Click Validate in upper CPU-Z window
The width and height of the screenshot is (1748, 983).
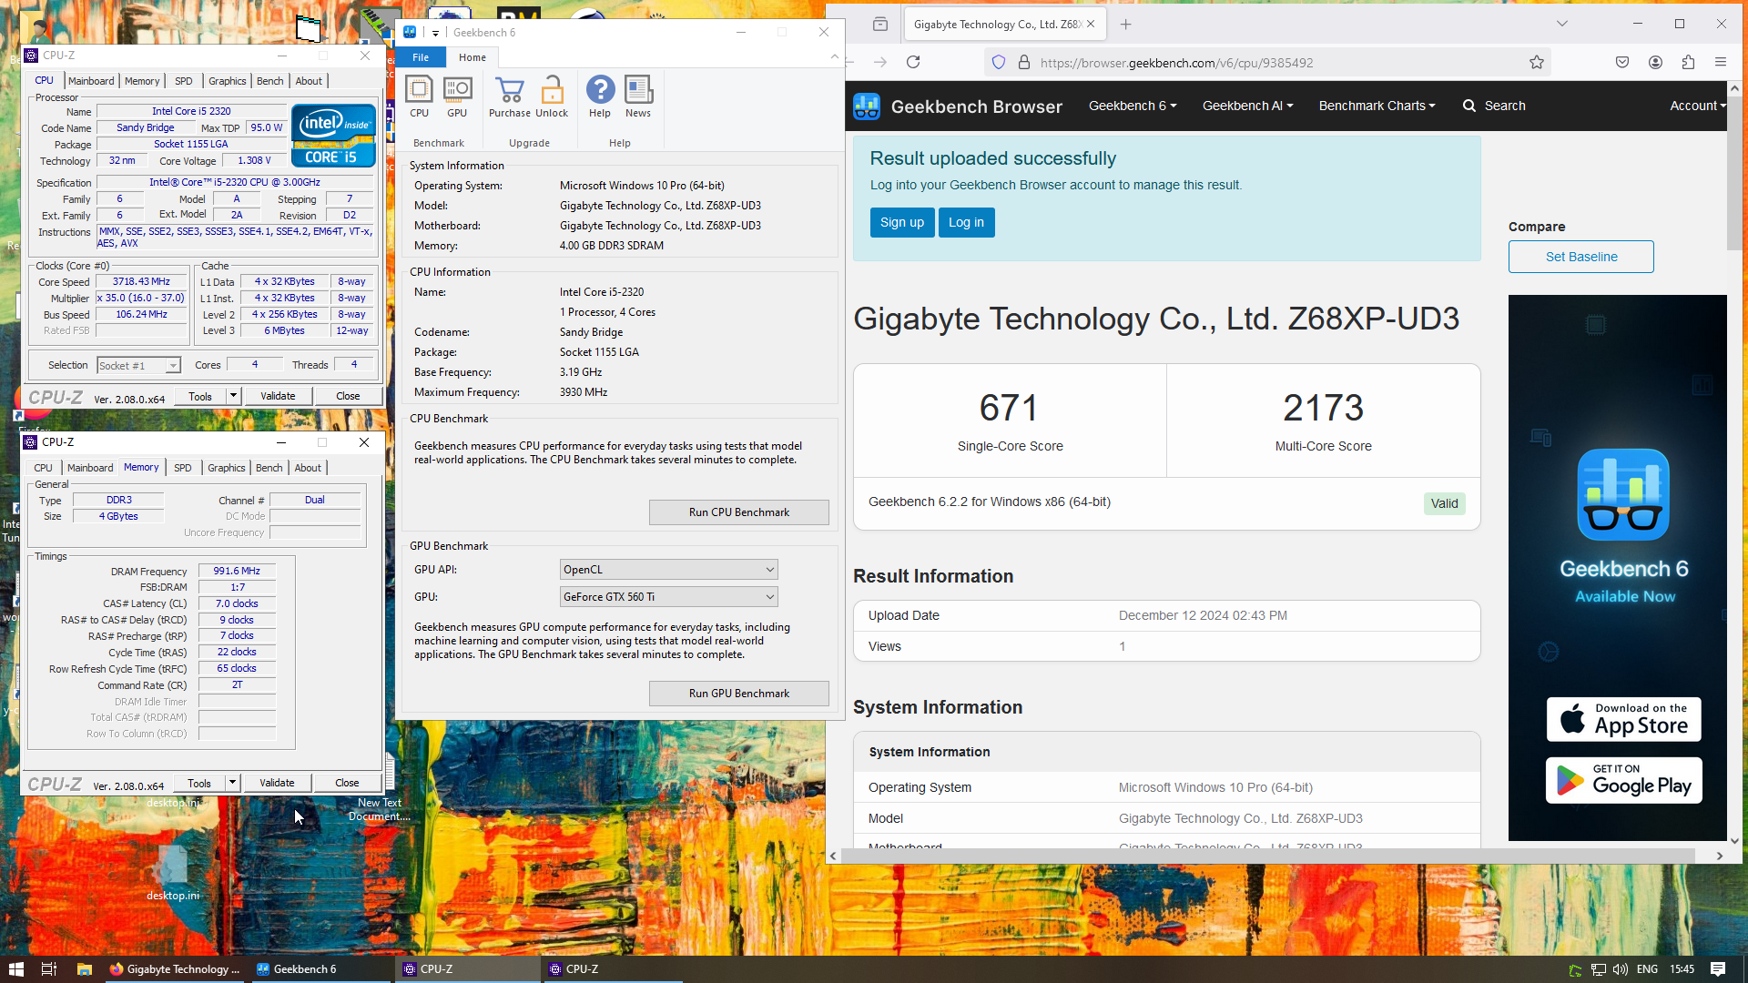click(278, 396)
